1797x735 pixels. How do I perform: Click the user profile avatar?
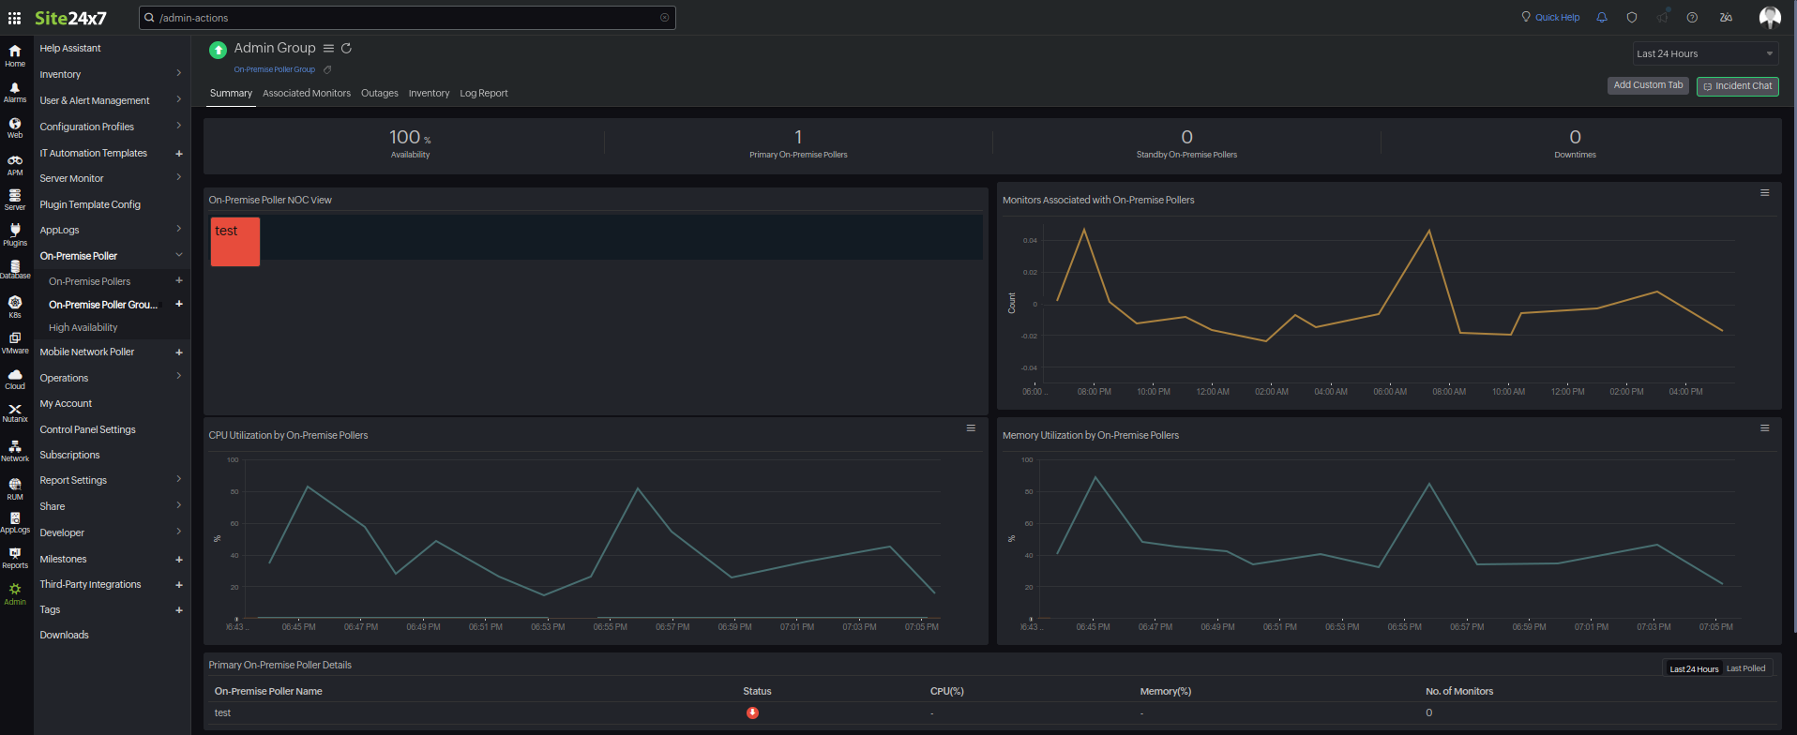tap(1770, 18)
